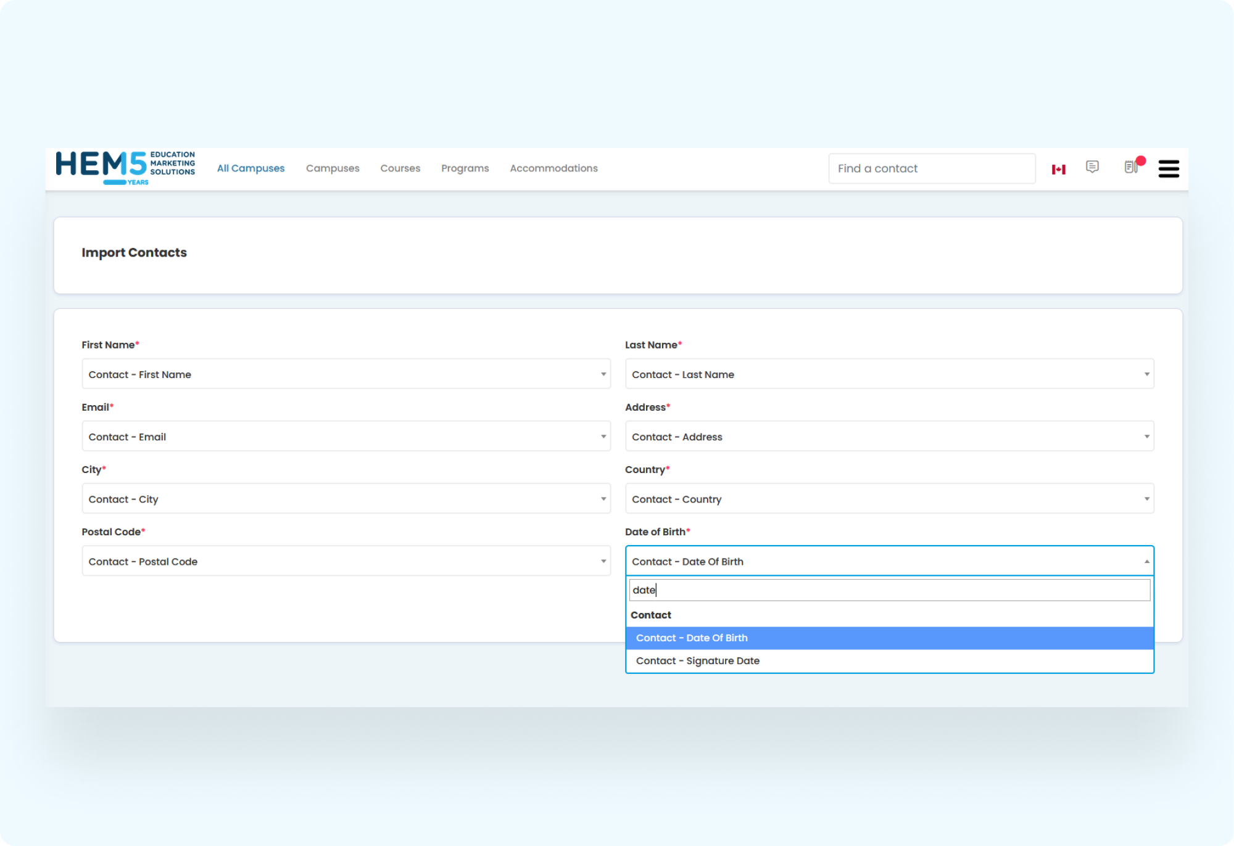1234x846 pixels.
Task: Collapse the Date of Birth dropdown
Action: pyautogui.click(x=889, y=561)
